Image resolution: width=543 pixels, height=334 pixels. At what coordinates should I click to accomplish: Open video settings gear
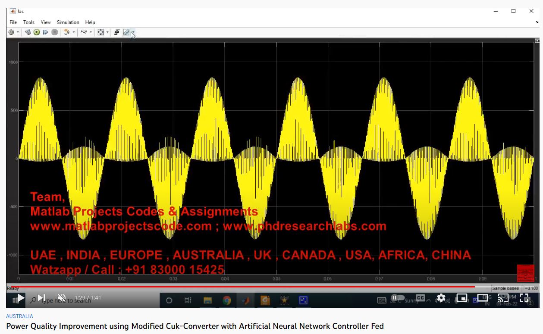pos(441,298)
